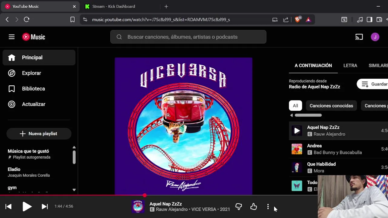
Task: Like Aquel Nap ZzZz with thumbs up
Action: pos(253,207)
